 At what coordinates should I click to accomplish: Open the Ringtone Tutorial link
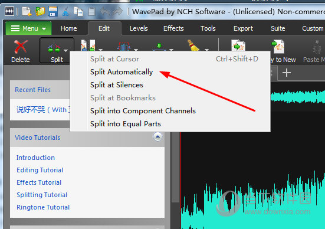click(x=43, y=207)
